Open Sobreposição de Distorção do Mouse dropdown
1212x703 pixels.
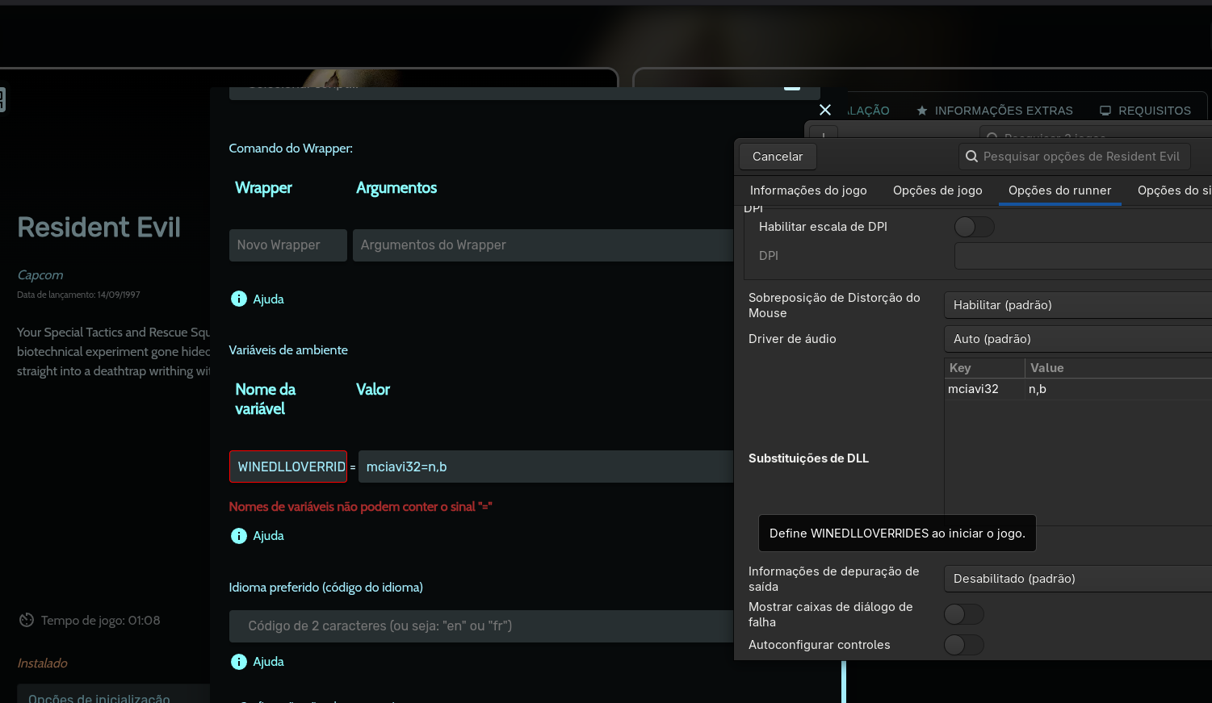coord(1078,305)
